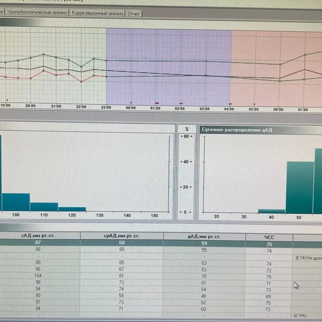
Task: Click the red event marker near 05:00
Action: [254, 104]
